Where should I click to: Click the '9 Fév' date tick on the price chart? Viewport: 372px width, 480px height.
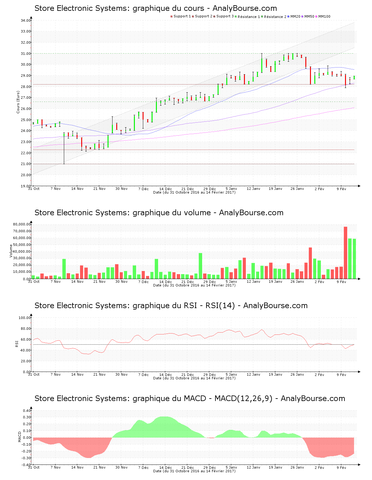[341, 189]
